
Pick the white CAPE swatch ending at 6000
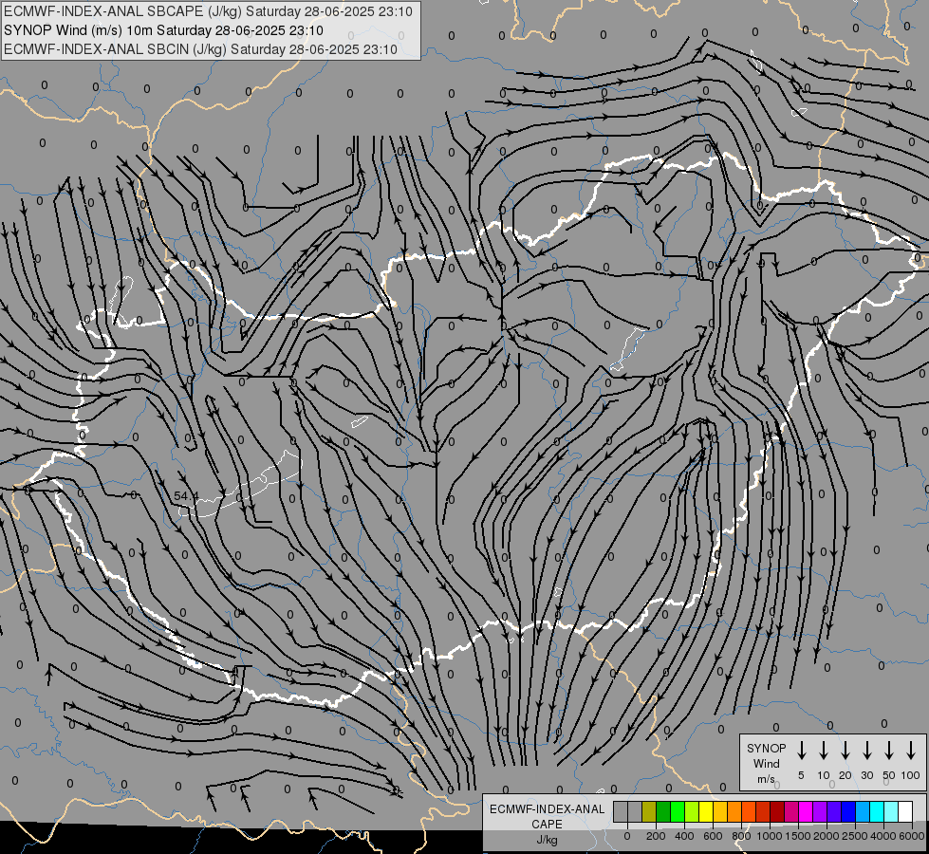(906, 811)
